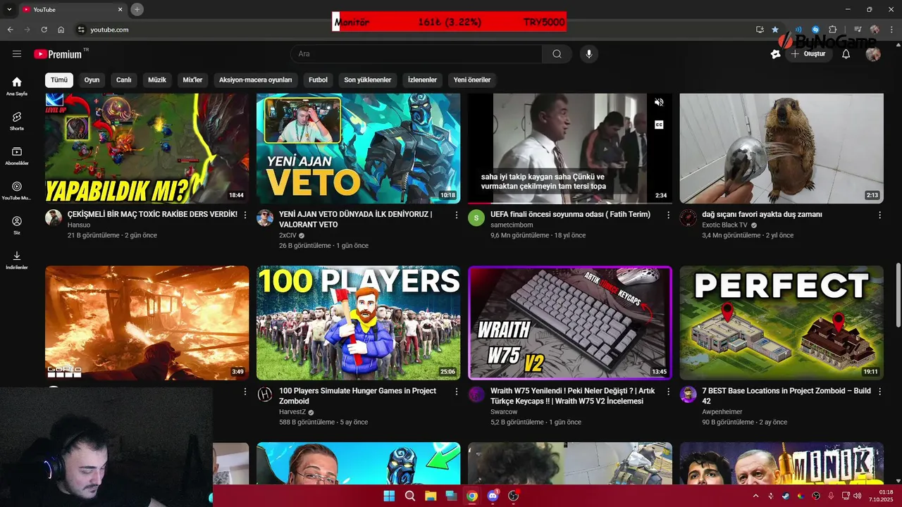The width and height of the screenshot is (902, 507).
Task: Open the notifications bell
Action: click(846, 54)
